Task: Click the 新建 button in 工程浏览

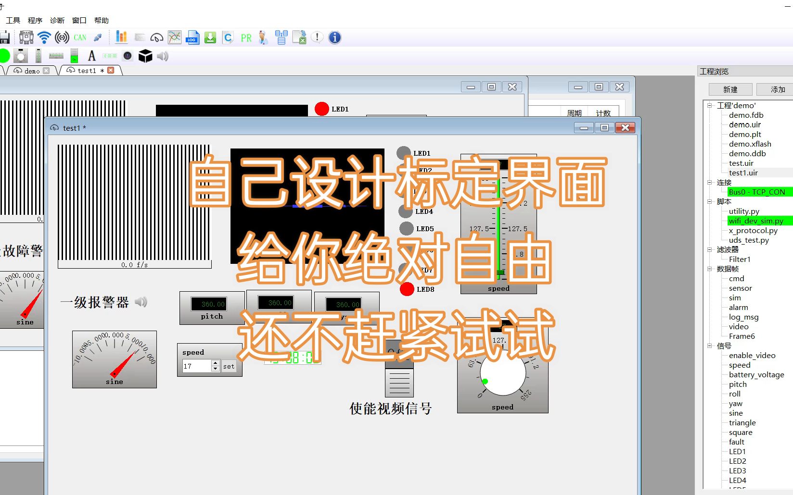Action: (730, 89)
